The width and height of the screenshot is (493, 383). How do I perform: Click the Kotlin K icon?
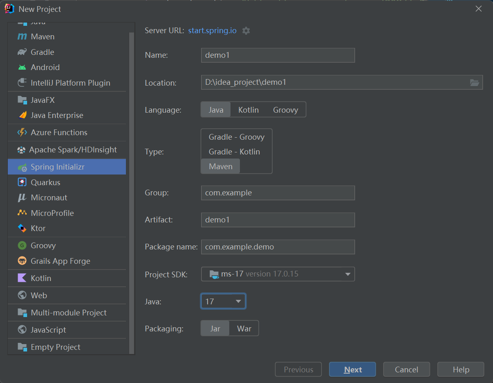tap(22, 278)
